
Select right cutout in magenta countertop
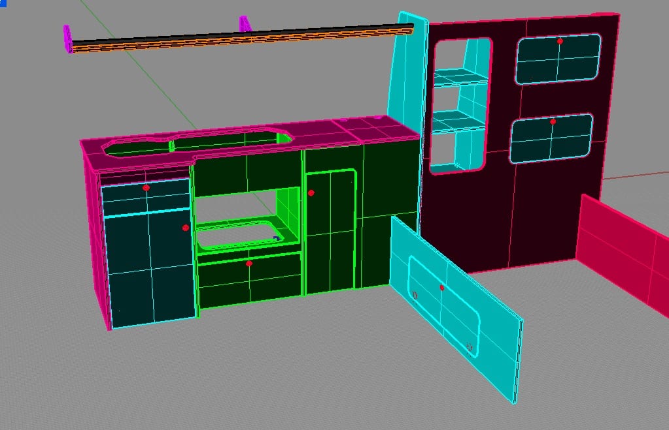(x=230, y=140)
